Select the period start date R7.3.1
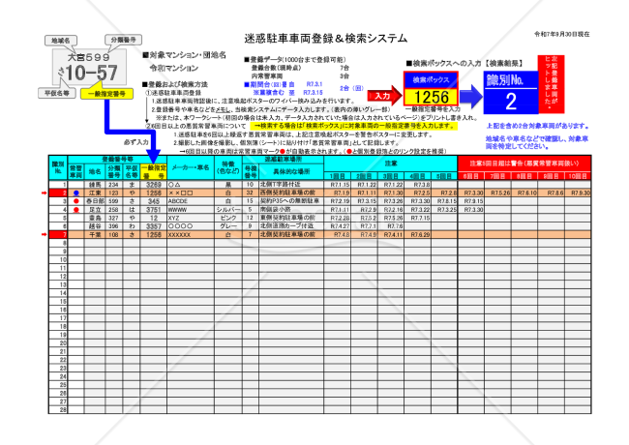Image resolution: width=629 pixels, height=445 pixels. click(x=314, y=84)
